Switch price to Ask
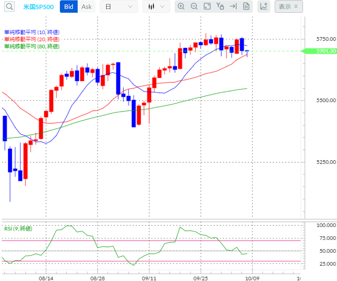The width and height of the screenshot is (337, 281). point(87,7)
